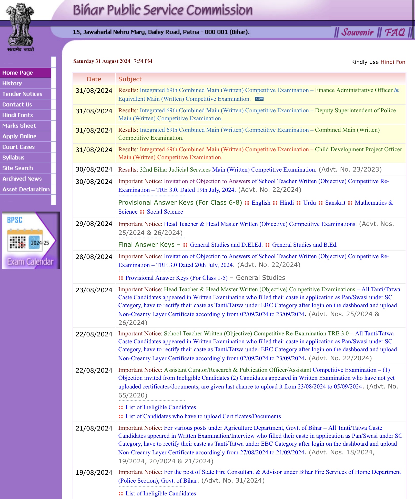415x499 pixels.
Task: Open Head Teacher & Head Master 29/08 notice
Action: tap(260, 224)
